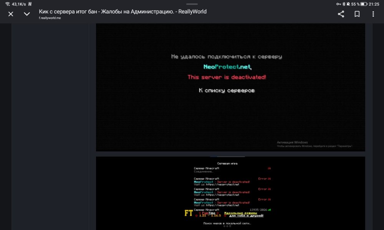Click the 'NeoProtect.net' text in the first image

227,67
